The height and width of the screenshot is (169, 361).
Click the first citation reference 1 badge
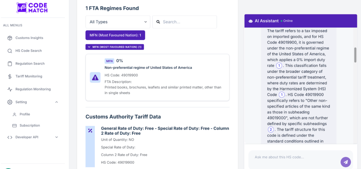279,66
